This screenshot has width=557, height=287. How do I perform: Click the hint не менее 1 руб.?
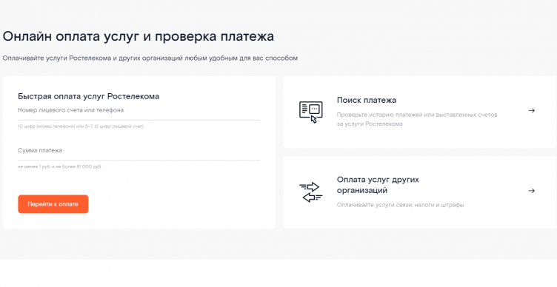tap(34, 166)
